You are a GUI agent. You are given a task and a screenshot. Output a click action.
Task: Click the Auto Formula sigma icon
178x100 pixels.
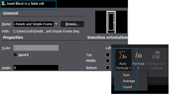(x=123, y=55)
